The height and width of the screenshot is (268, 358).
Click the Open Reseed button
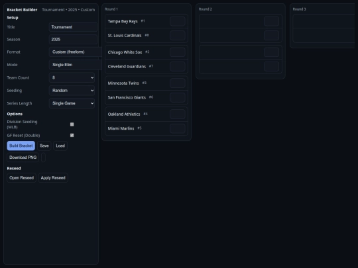coord(21,178)
